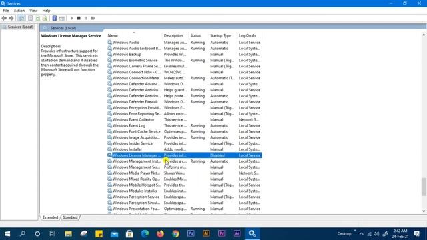Click the 'WCNCSVC' description cell
427x240 pixels.
click(175, 72)
